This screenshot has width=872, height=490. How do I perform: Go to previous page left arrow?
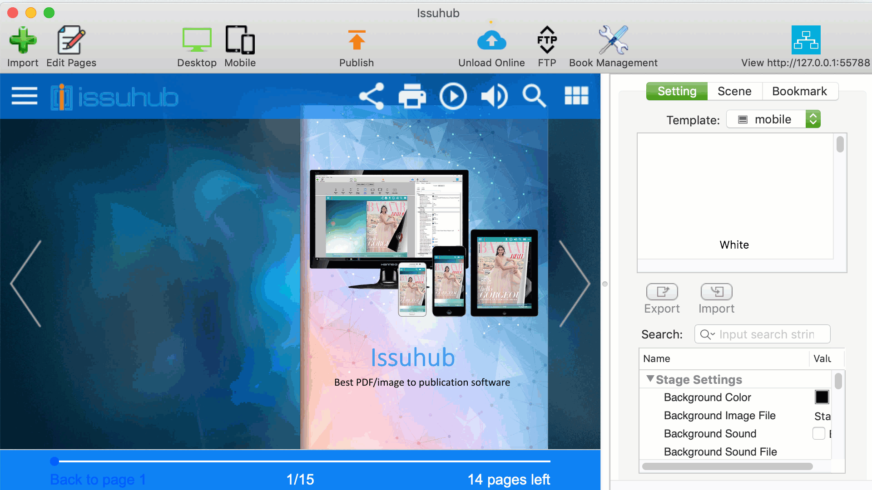26,284
